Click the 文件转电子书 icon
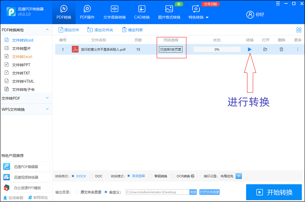305x202 pixels. coord(6,89)
